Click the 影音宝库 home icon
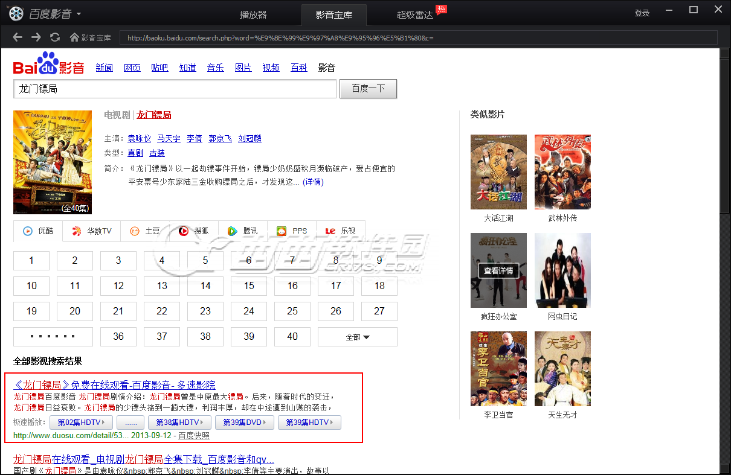The image size is (731, 475). (75, 37)
